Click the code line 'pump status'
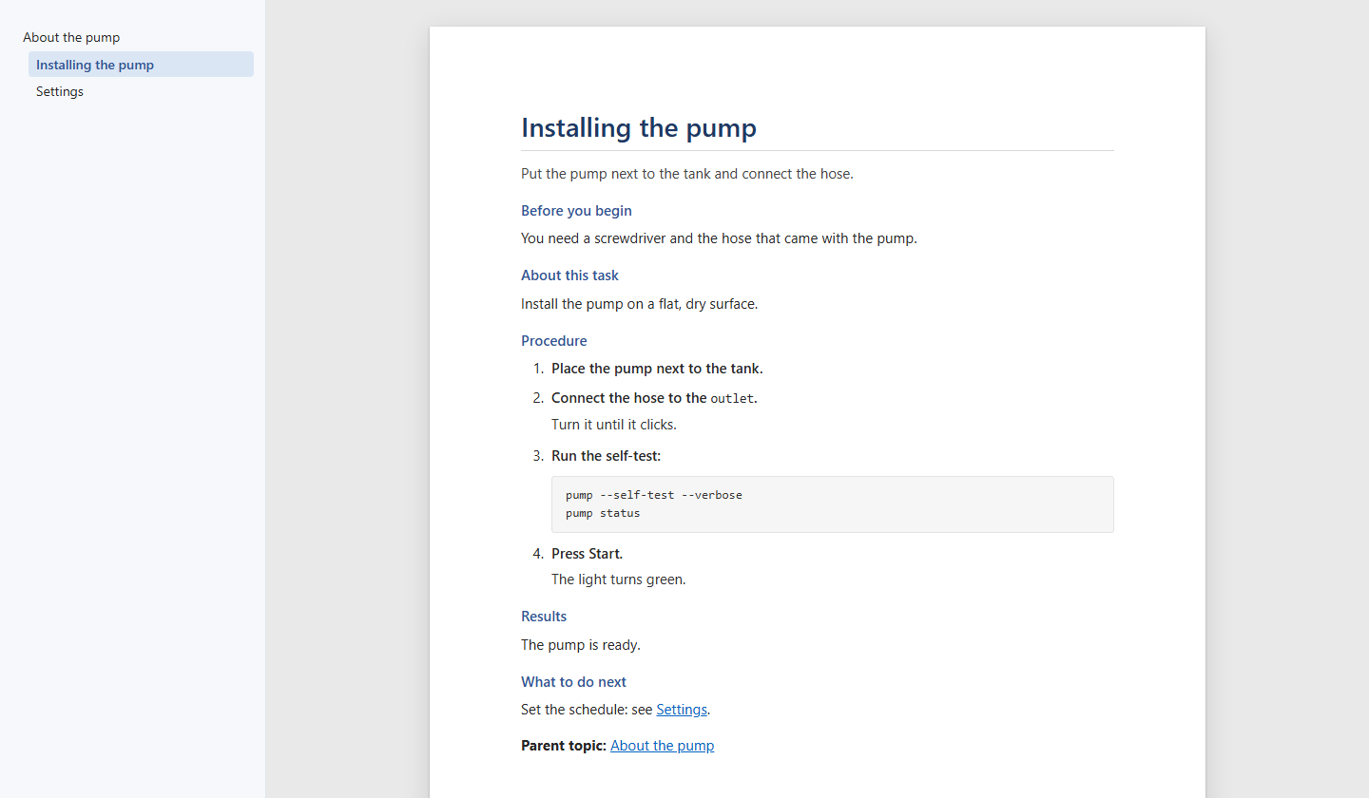This screenshot has width=1369, height=798. pos(603,513)
